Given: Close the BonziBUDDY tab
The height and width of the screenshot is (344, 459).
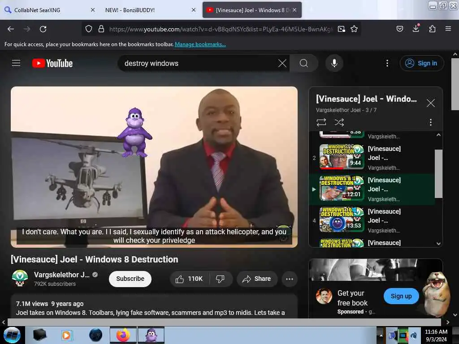Looking at the screenshot, I should pyautogui.click(x=194, y=10).
